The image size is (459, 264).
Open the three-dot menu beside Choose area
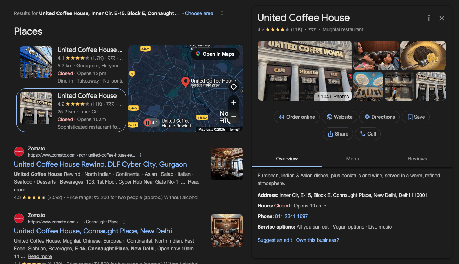[222, 13]
